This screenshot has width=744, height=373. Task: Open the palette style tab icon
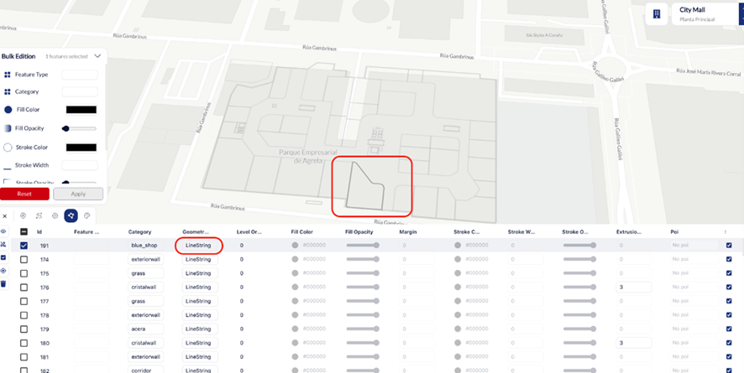click(x=86, y=215)
